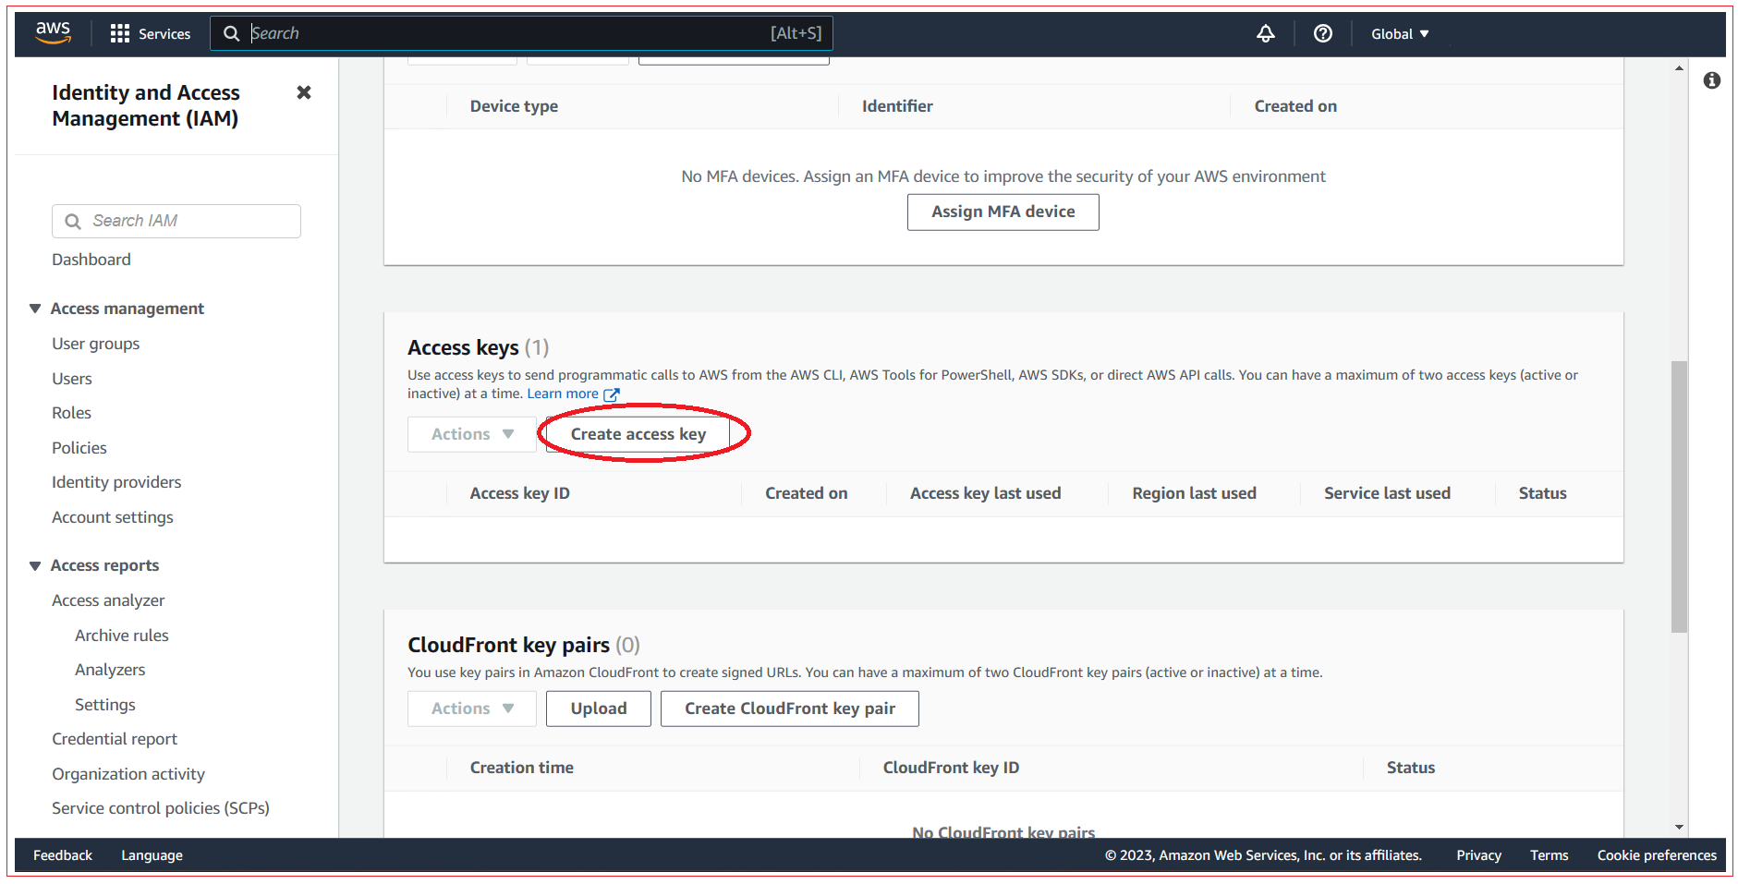The width and height of the screenshot is (1738, 884).
Task: Click the Language option in footer
Action: [x=152, y=855]
